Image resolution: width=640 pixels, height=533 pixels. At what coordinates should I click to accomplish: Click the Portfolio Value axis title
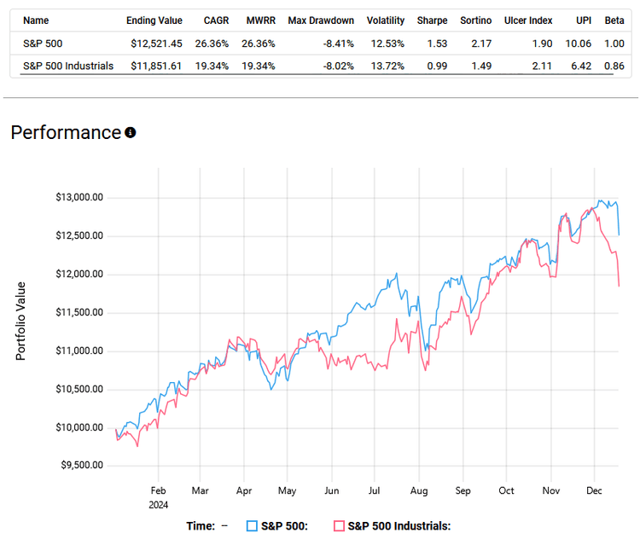click(x=20, y=322)
